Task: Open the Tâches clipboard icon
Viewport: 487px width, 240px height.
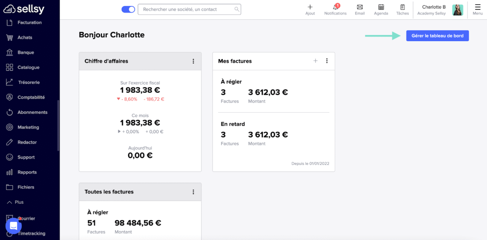Action: coord(402,7)
